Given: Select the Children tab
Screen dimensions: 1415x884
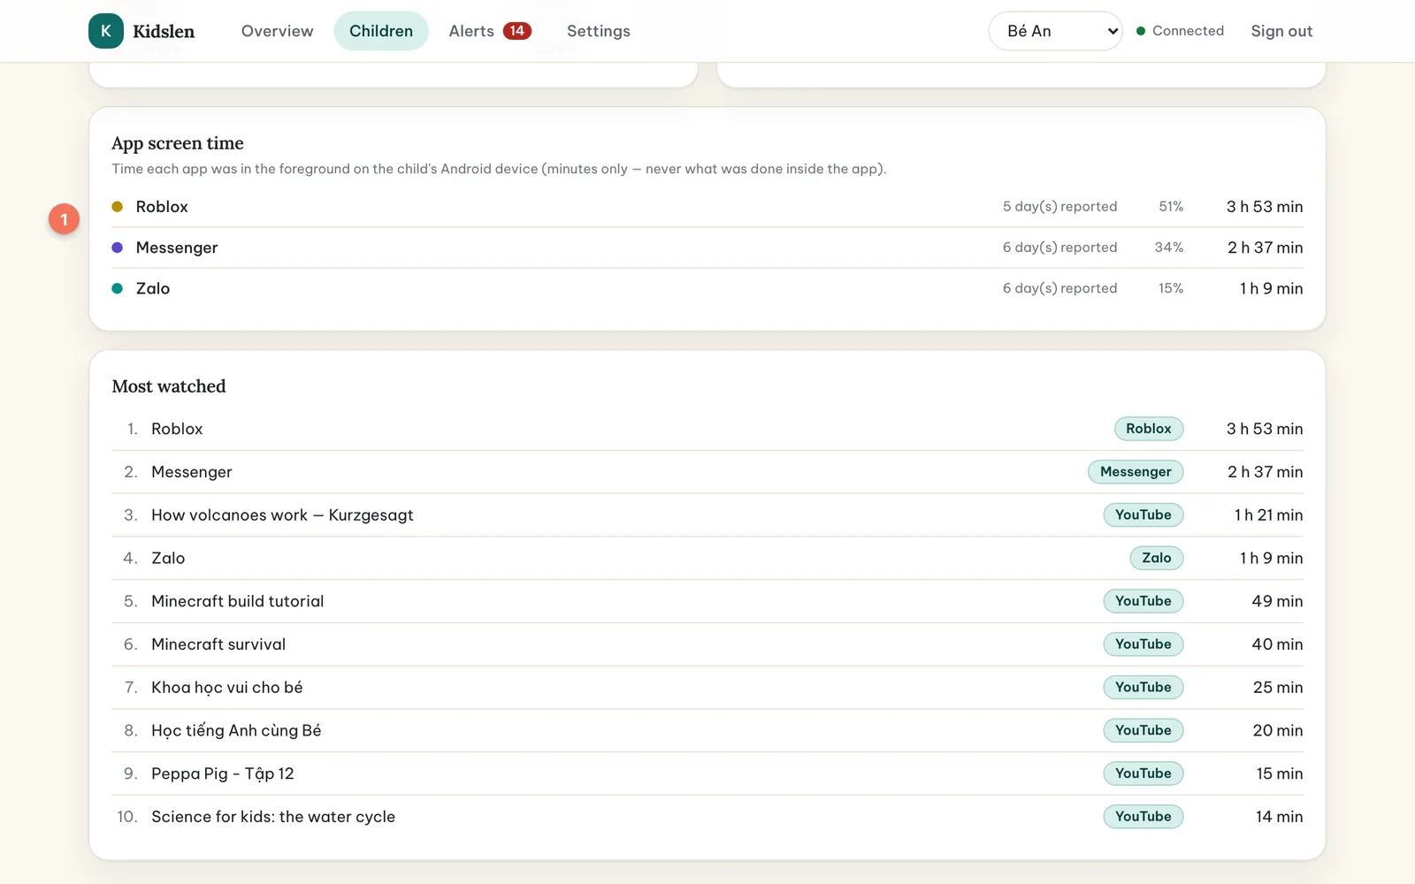Looking at the screenshot, I should coord(381,31).
